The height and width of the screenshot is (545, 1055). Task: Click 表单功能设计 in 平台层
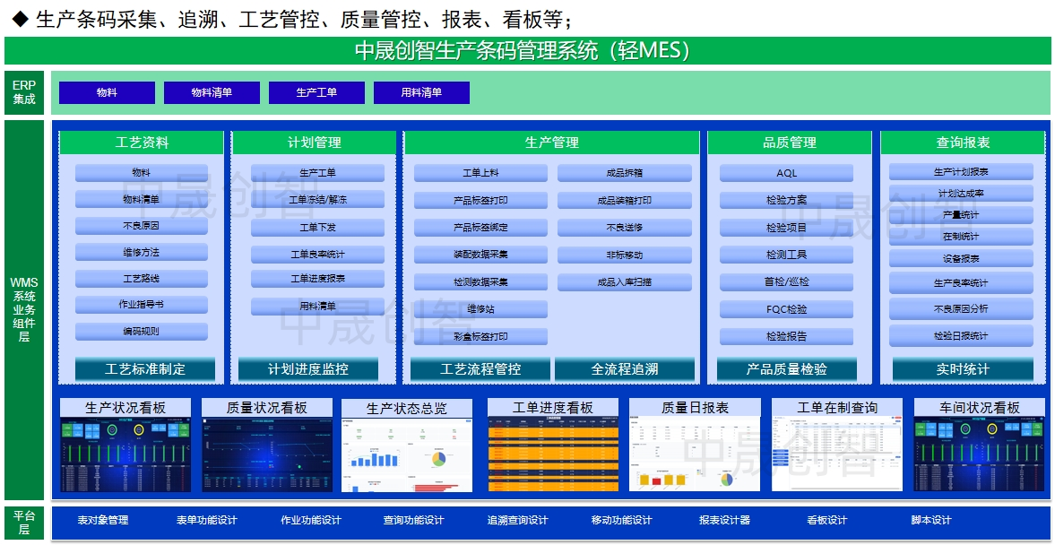(206, 520)
